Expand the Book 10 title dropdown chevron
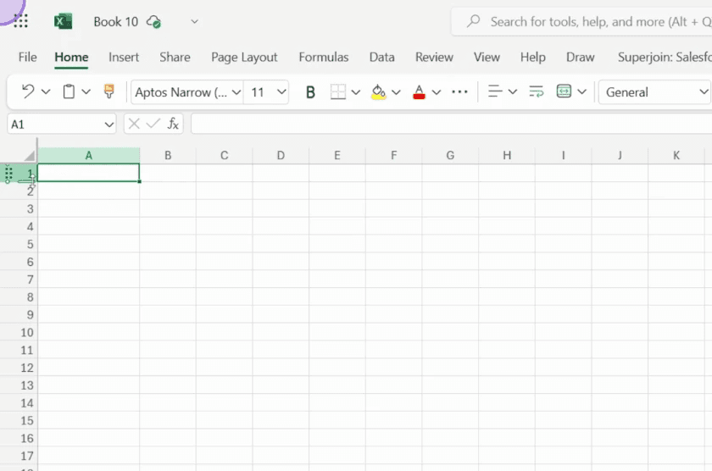The width and height of the screenshot is (712, 471). click(x=194, y=21)
